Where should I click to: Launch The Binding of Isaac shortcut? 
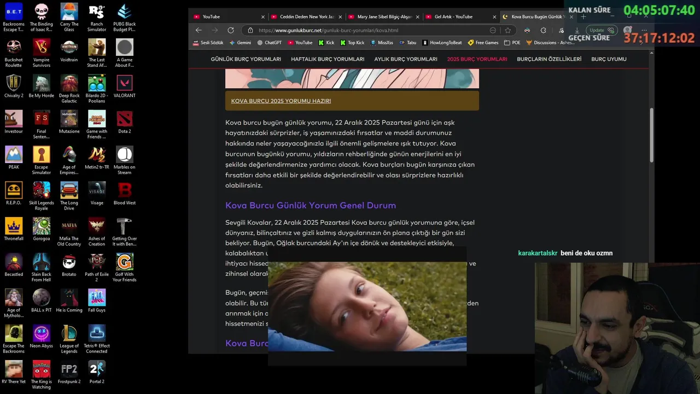pyautogui.click(x=41, y=17)
